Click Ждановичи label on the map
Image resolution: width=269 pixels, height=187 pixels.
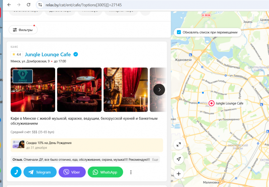coord(183,60)
